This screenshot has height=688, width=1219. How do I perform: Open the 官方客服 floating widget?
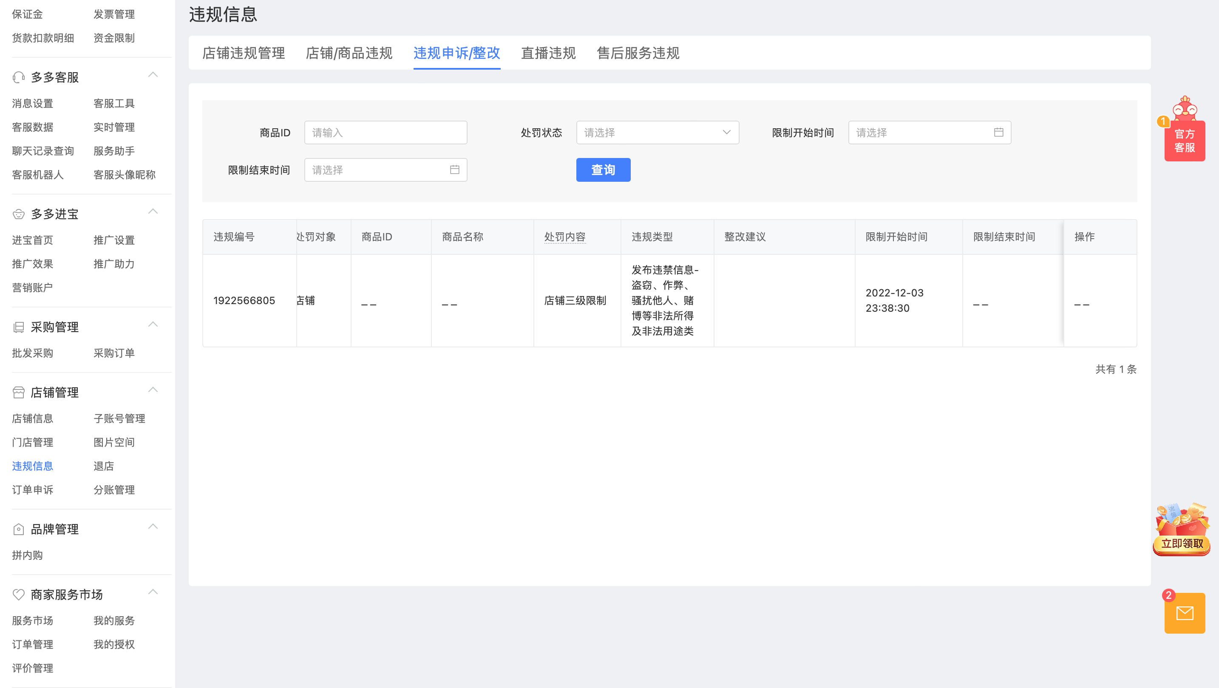[x=1185, y=141]
